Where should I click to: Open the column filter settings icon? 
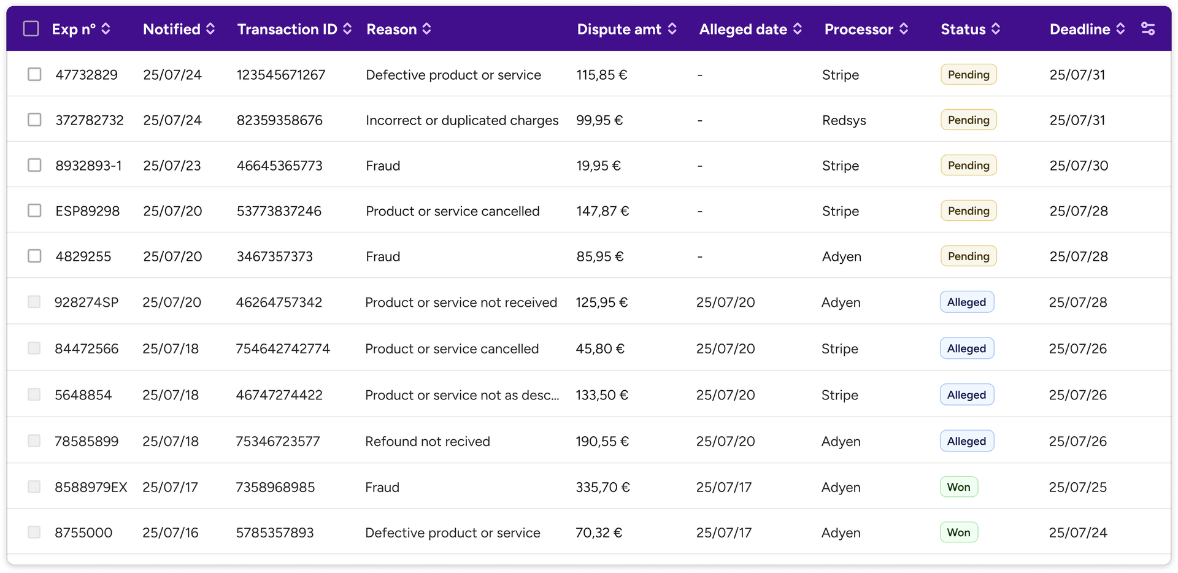coord(1147,29)
